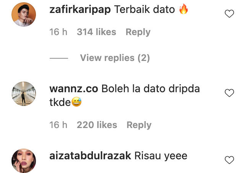This screenshot has width=247, height=173.
Task: Like zafirkaripap's comment with heart icon
Action: pos(229,14)
